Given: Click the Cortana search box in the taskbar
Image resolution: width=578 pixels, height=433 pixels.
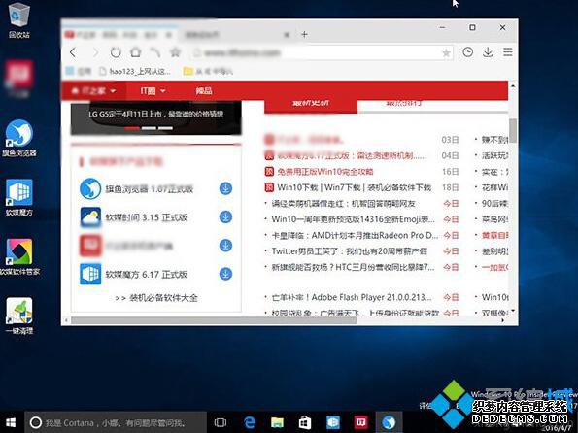Looking at the screenshot, I should click(x=116, y=422).
